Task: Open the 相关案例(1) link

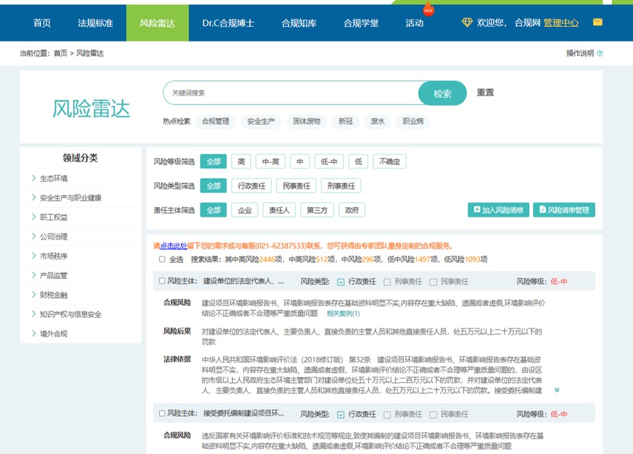Action: pyautogui.click(x=343, y=314)
